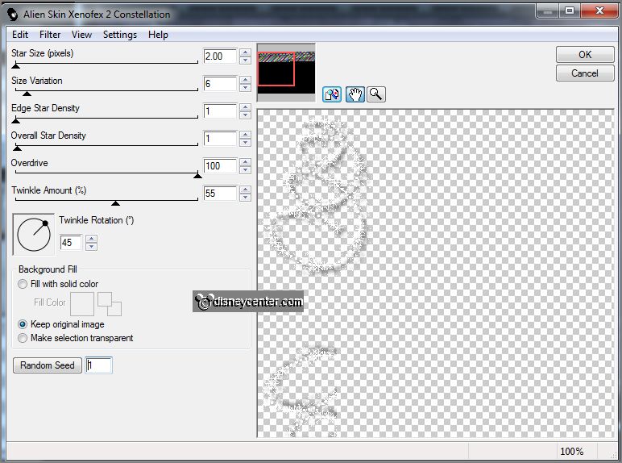Increase Twinkle Amount with up arrow
Viewport: 622px width, 463px height.
click(x=245, y=190)
